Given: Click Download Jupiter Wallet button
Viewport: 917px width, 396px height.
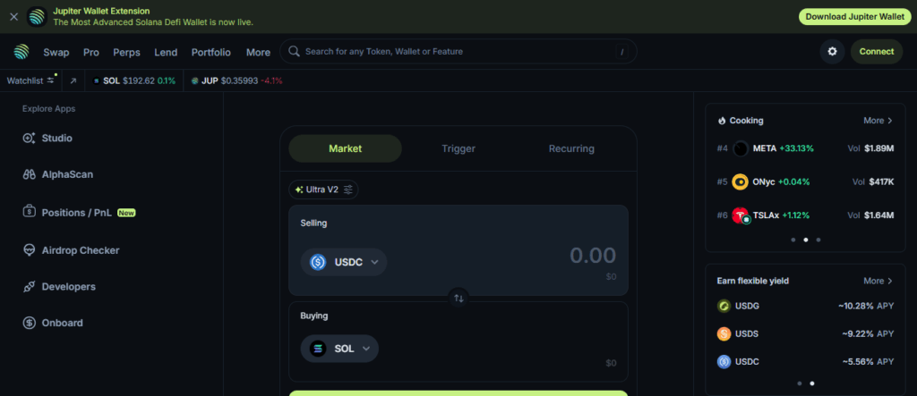Looking at the screenshot, I should 854,17.
